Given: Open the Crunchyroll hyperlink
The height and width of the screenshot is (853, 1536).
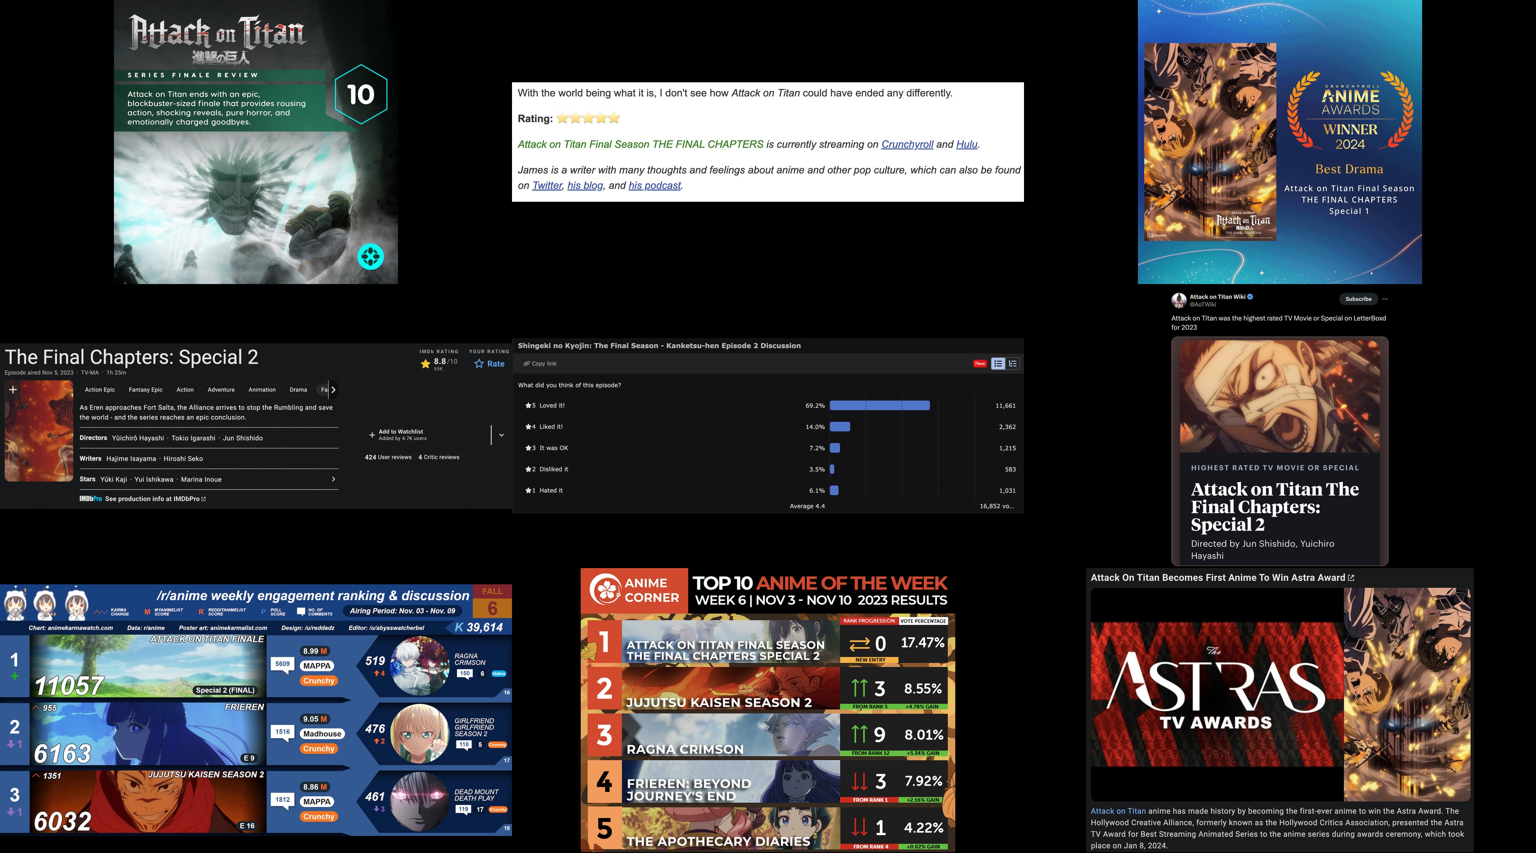Looking at the screenshot, I should tap(907, 144).
